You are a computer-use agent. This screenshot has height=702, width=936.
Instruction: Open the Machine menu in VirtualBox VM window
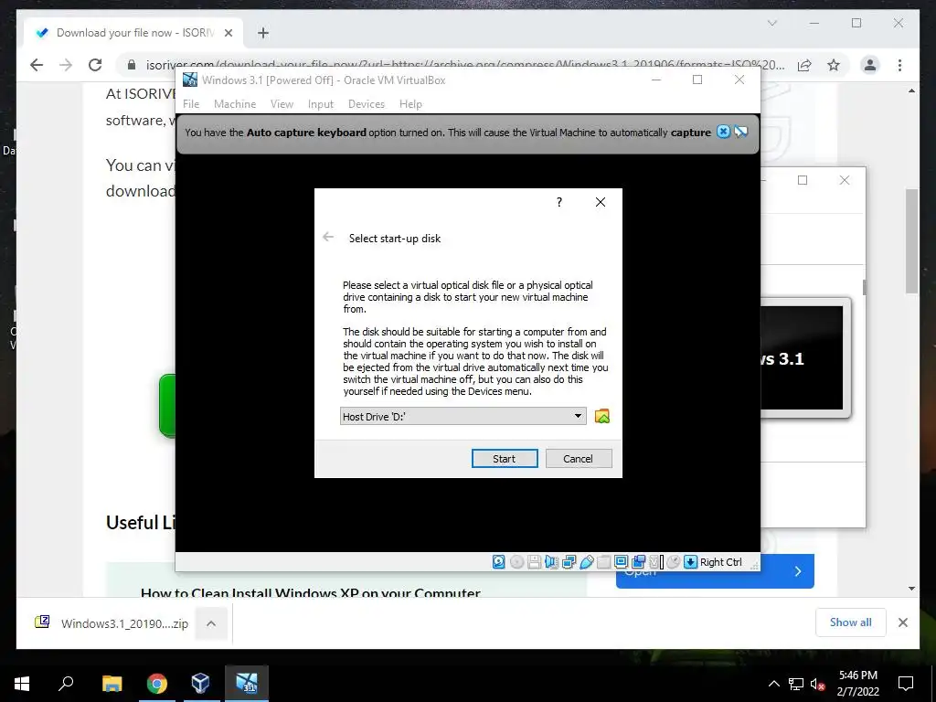[235, 104]
